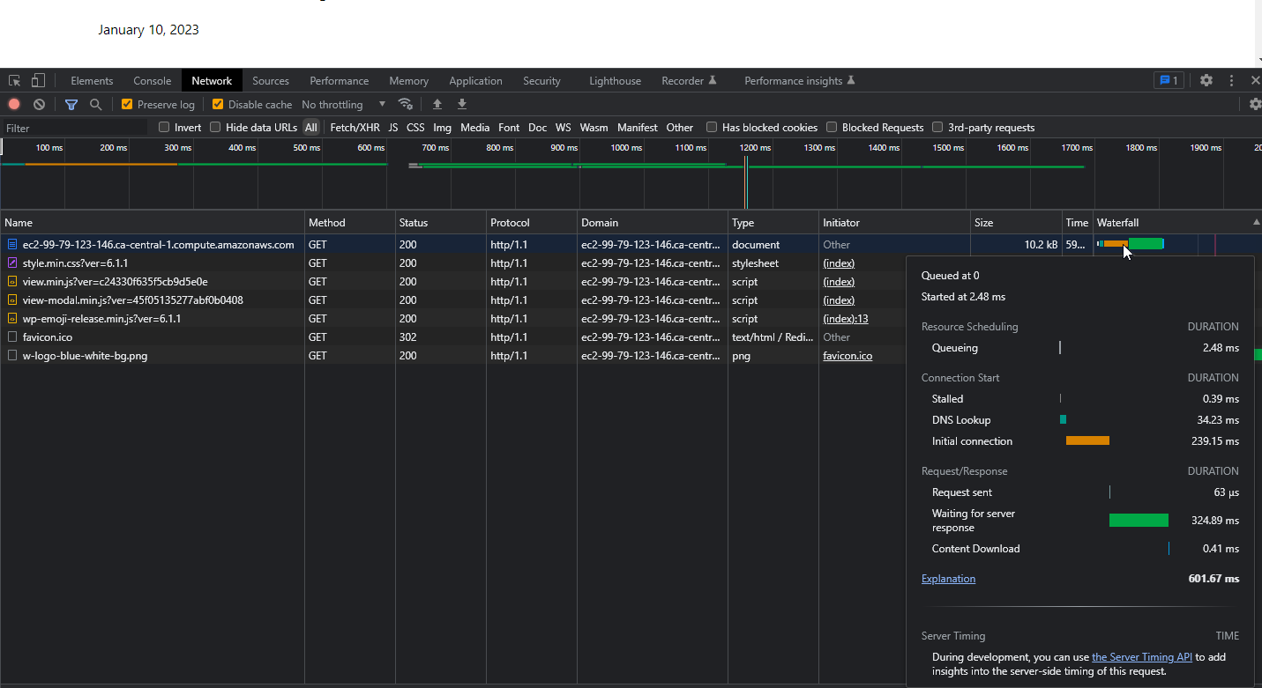Stop recording network log with red button
Viewport: 1262px width, 688px height.
pyautogui.click(x=14, y=104)
